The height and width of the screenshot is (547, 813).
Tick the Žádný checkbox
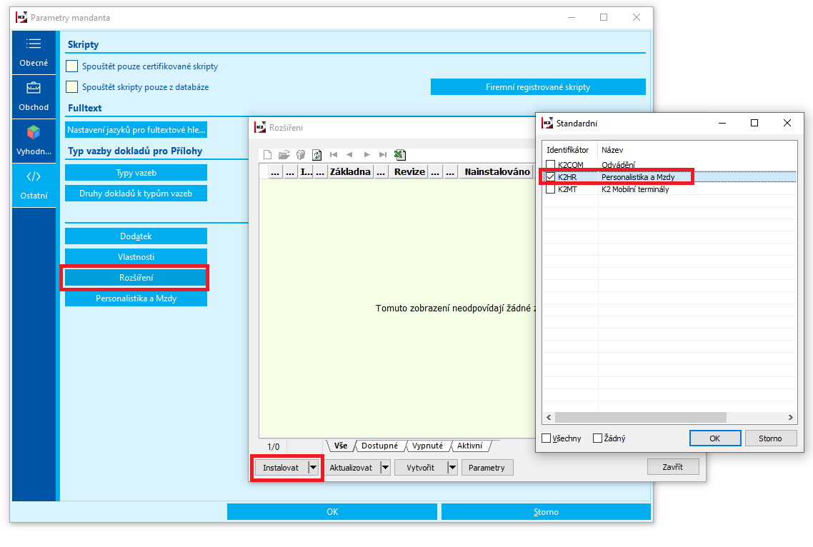tap(597, 438)
